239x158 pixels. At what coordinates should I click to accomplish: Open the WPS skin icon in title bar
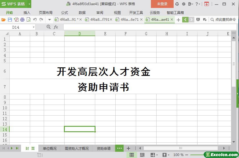tap(177, 4)
